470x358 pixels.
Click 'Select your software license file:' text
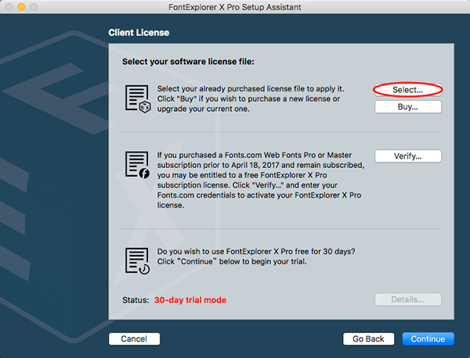coord(188,62)
